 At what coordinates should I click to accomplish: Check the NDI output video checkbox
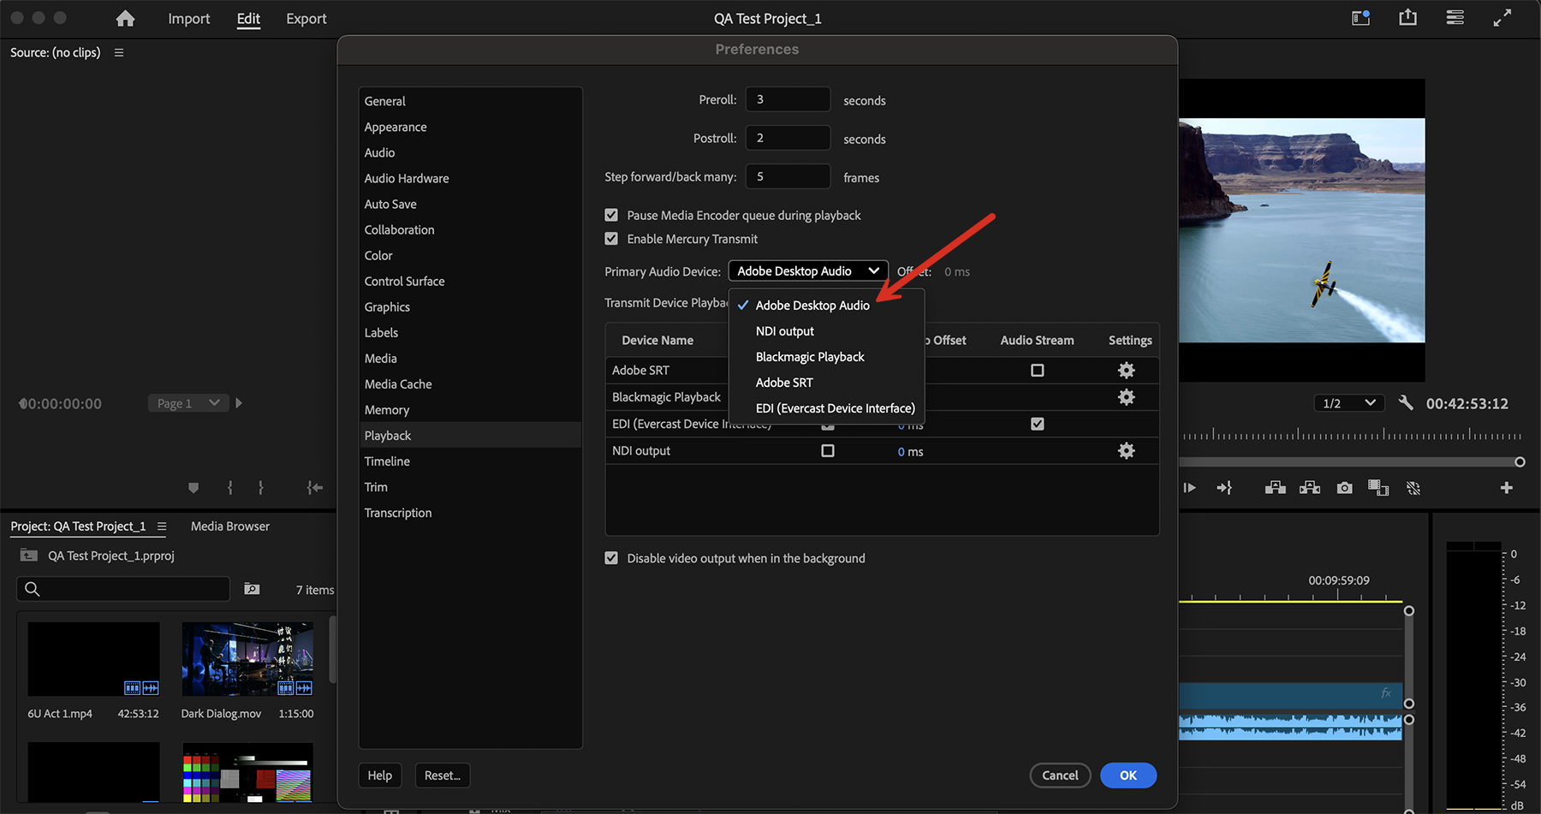click(x=828, y=450)
